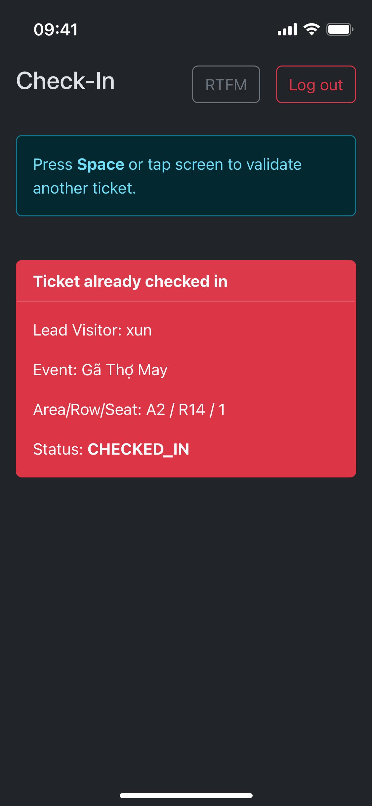
Task: Click the cellular signal strength icon
Action: 287,29
